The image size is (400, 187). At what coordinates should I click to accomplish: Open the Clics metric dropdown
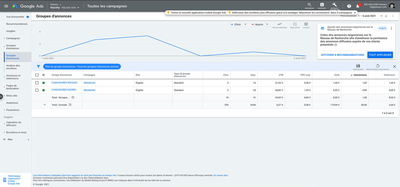(x=239, y=25)
